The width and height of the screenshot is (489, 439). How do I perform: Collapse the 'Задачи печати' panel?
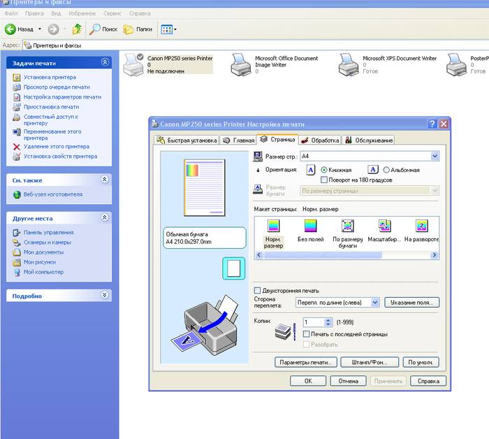(105, 62)
